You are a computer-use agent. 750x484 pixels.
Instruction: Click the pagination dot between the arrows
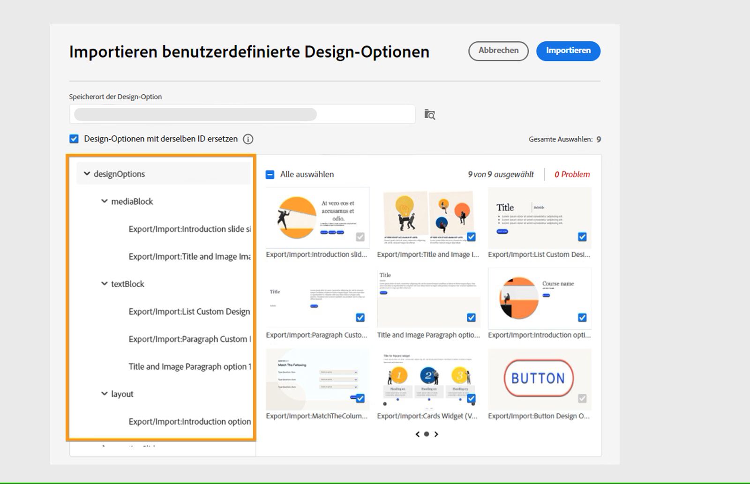[426, 434]
